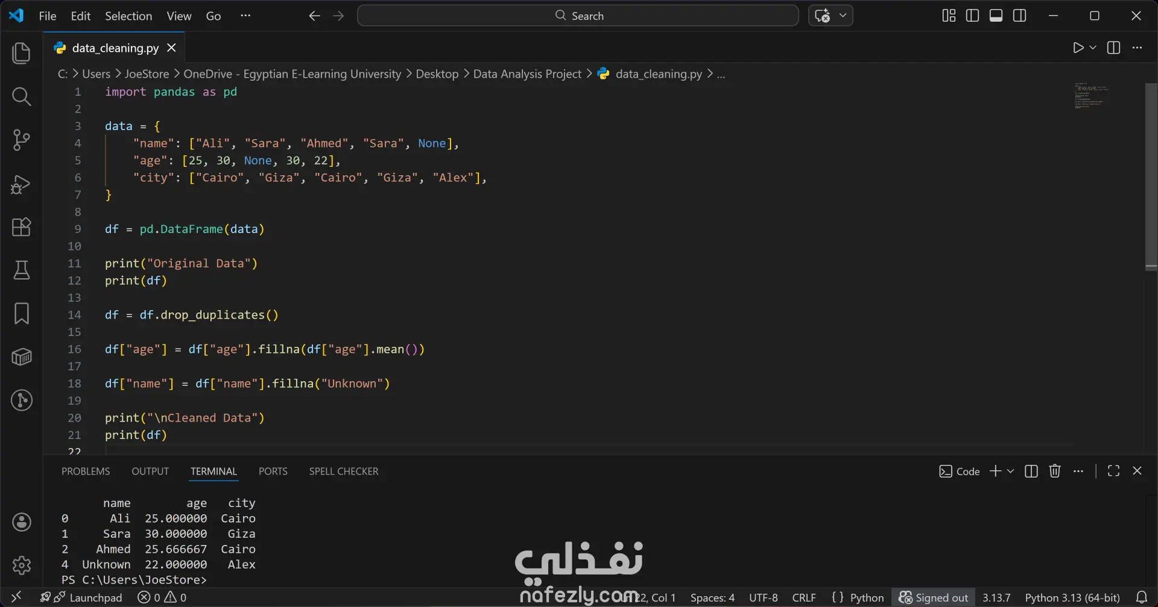Open the Bookmarks view in the activity bar
The width and height of the screenshot is (1158, 607).
(x=22, y=314)
